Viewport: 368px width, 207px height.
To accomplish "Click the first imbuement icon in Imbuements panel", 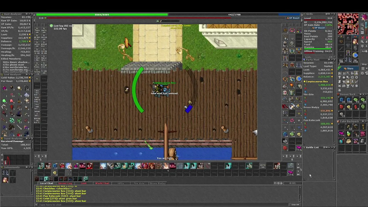I will pos(5,172).
